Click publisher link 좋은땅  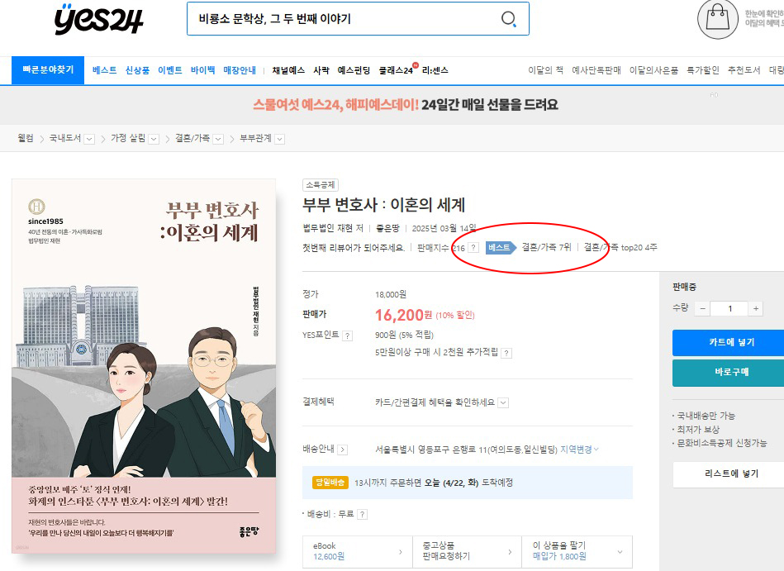[388, 229]
